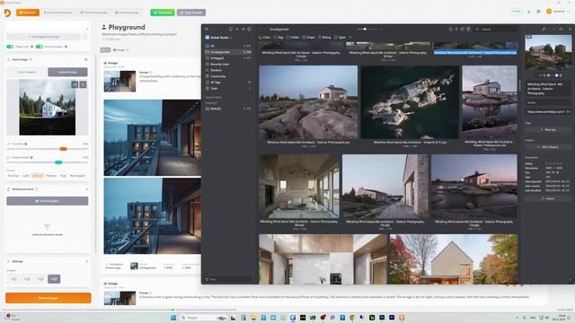
Task: Click the pin-on-top icon in the Eagle title bar
Action: (x=544, y=29)
